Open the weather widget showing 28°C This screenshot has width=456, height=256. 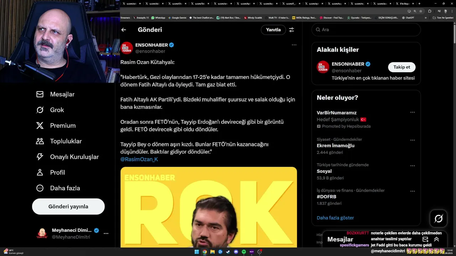coord(13,252)
